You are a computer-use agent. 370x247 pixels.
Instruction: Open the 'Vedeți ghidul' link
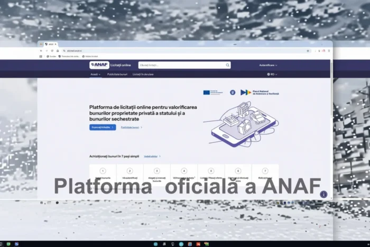point(152,157)
